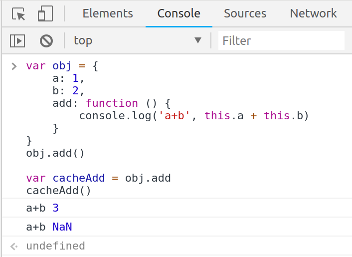
Task: Click the Filter input field
Action: (281, 40)
